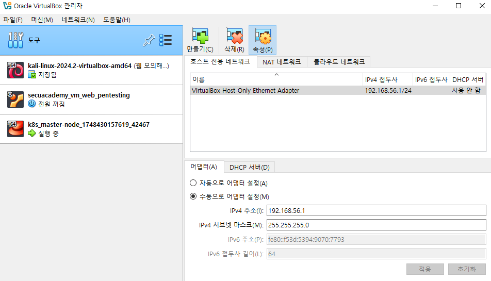Click the pin icon in 도구 row

[149, 40]
